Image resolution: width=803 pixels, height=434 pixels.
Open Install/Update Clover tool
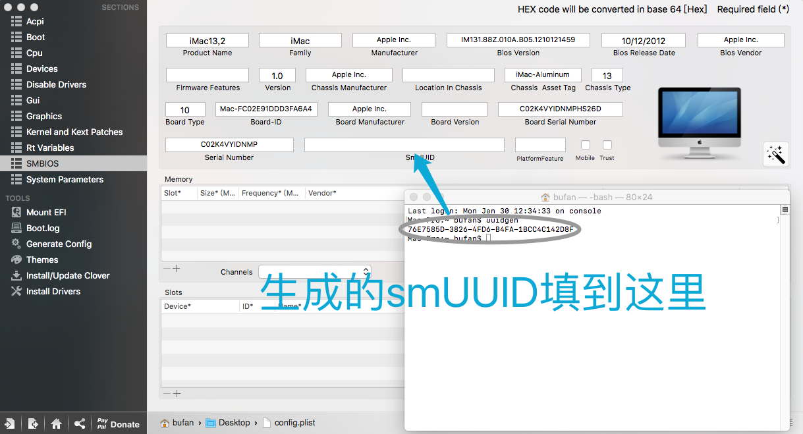click(x=67, y=275)
